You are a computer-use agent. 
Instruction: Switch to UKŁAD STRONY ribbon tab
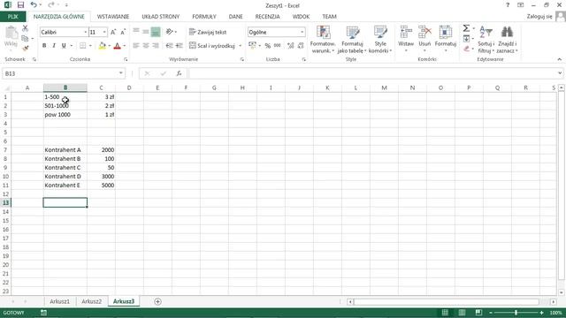[161, 17]
